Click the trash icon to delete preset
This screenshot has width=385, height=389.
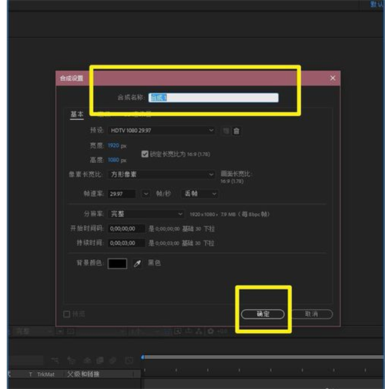click(236, 131)
